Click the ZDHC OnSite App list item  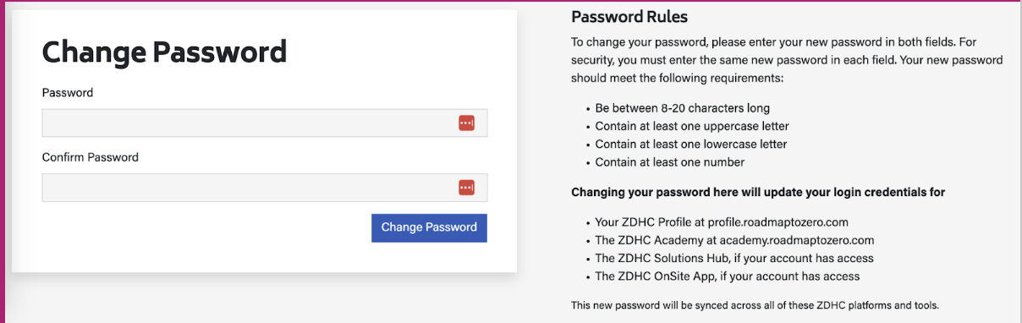728,276
